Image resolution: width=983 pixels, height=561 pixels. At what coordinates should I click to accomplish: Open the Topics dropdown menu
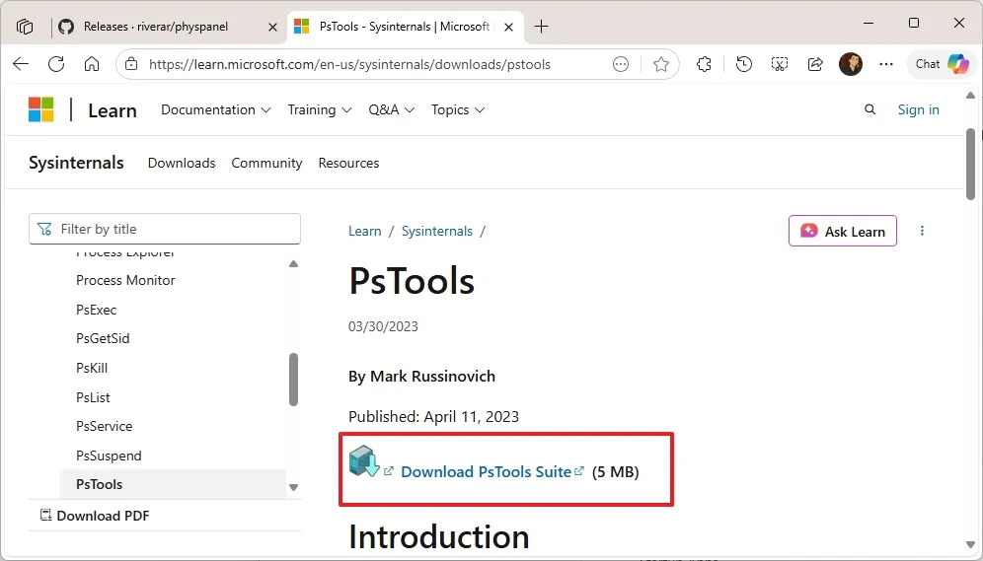458,109
